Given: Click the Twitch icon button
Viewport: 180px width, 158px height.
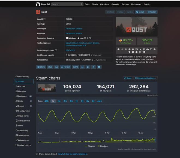Looking at the screenshot, I should pyautogui.click(x=88, y=67).
